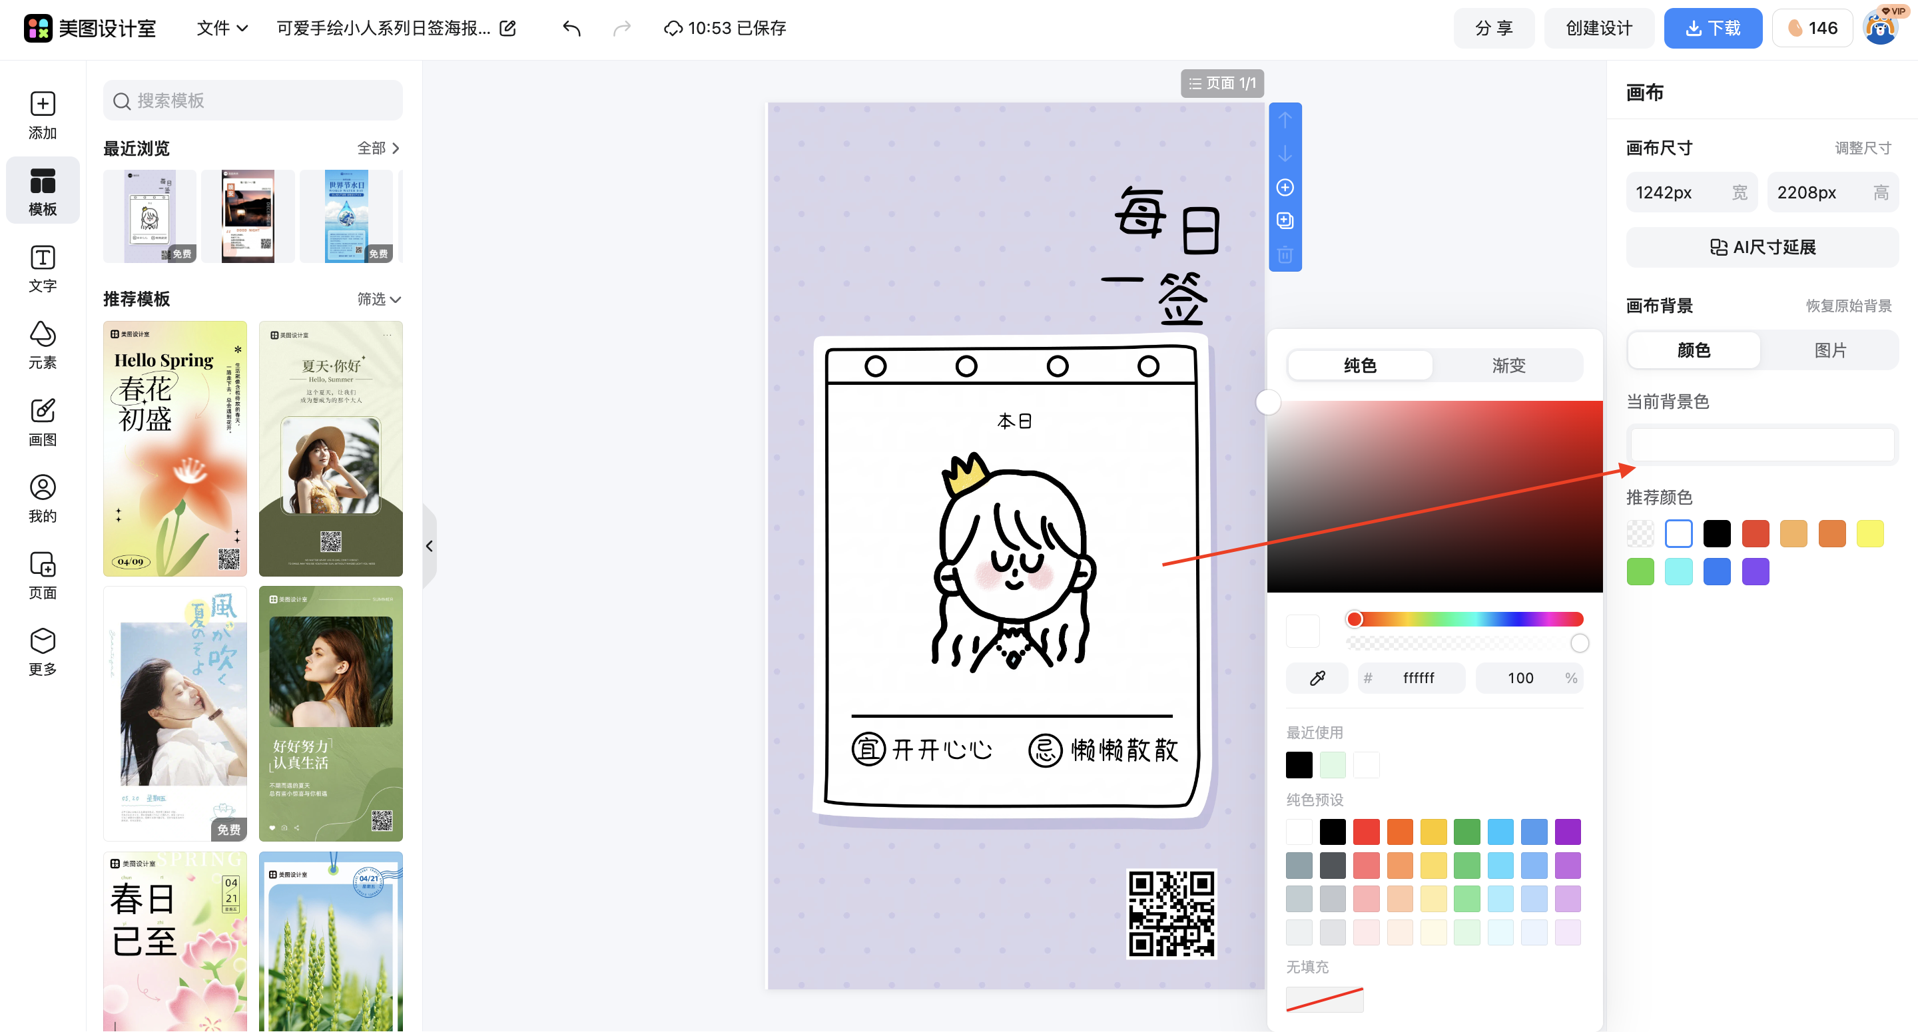Open the 文件 menu dropdown
The width and height of the screenshot is (1918, 1032).
(220, 28)
